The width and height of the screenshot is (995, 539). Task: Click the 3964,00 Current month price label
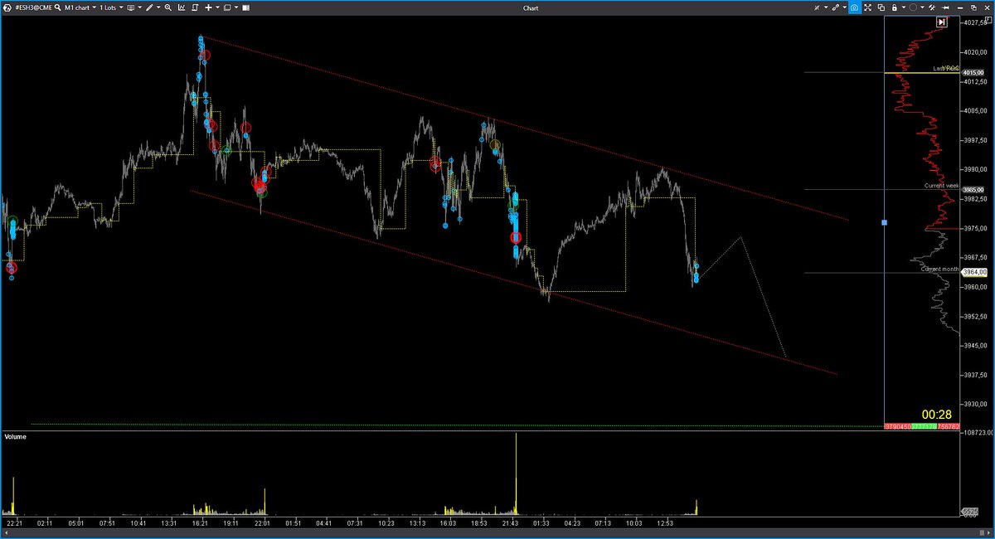tap(973, 272)
